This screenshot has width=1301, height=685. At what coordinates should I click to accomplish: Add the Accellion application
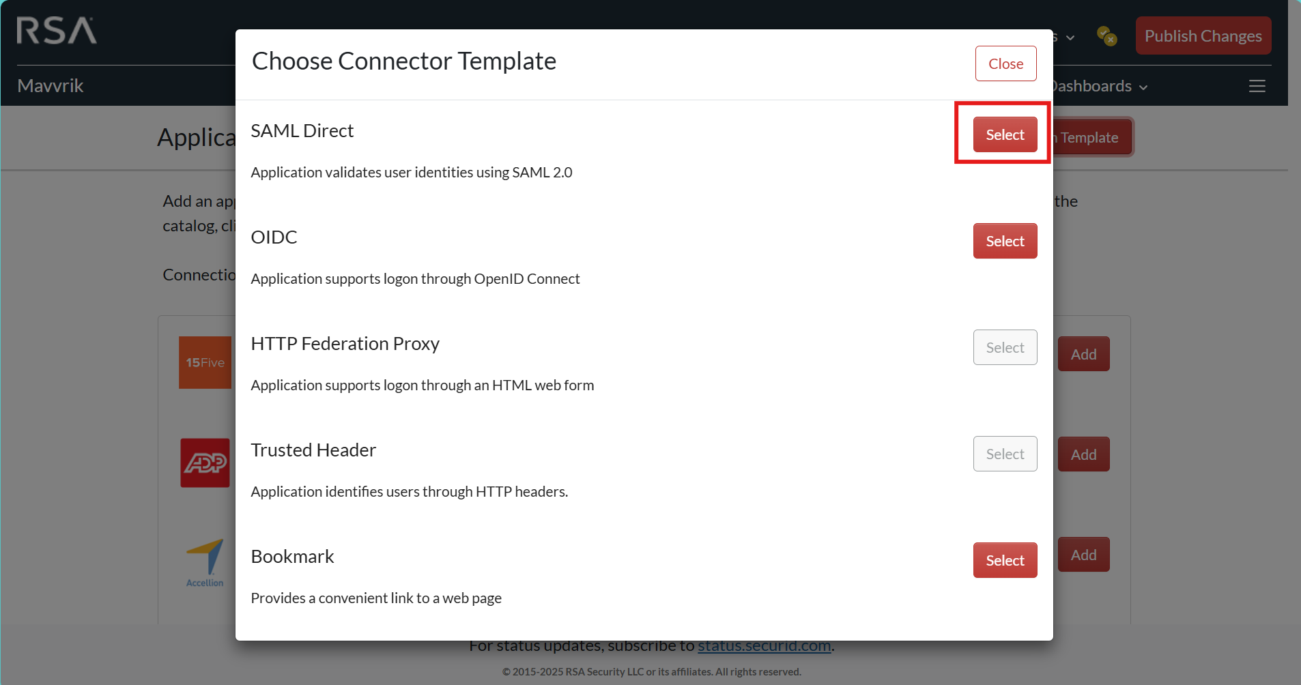1083,555
